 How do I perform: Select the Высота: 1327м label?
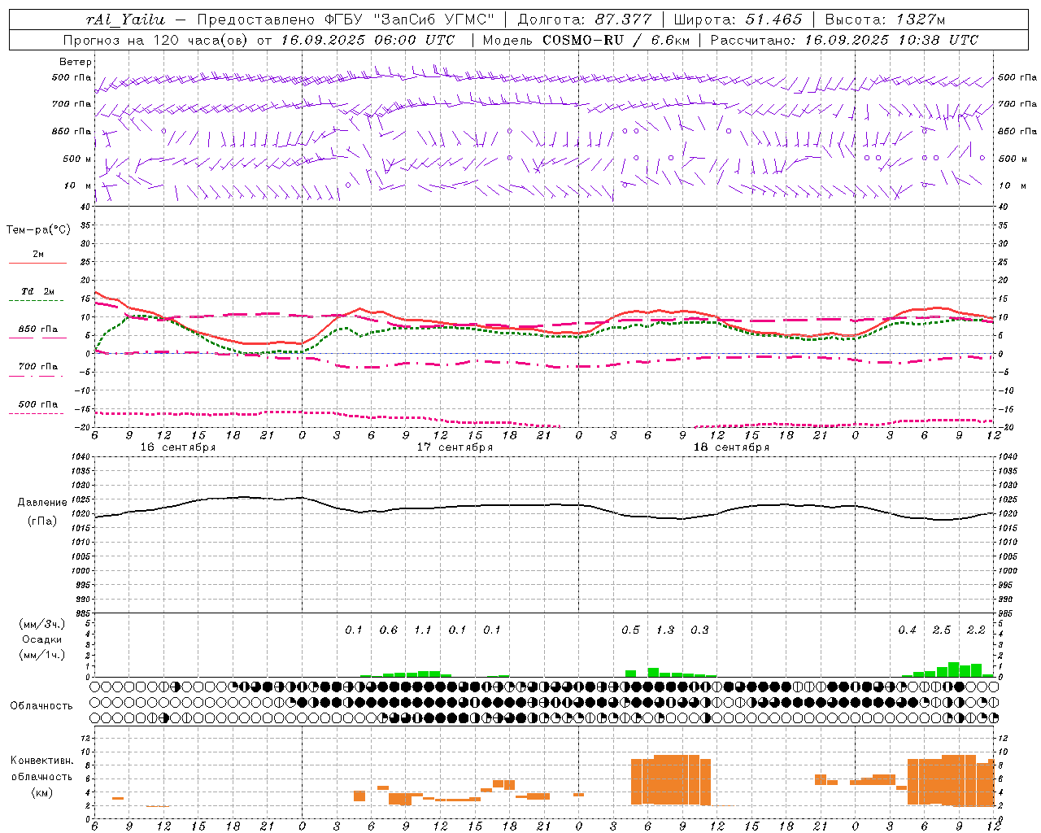[x=885, y=20]
